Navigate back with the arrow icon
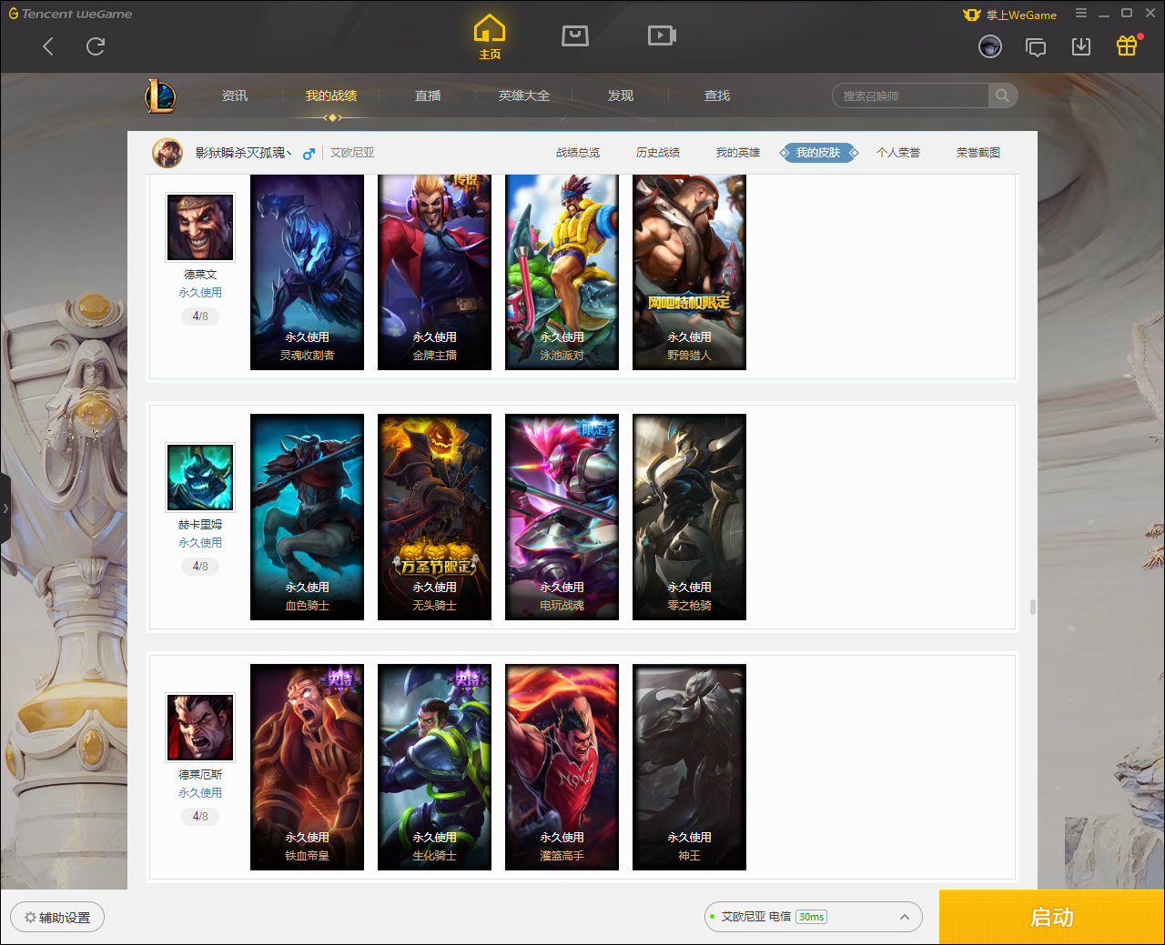Viewport: 1165px width, 945px height. [48, 46]
